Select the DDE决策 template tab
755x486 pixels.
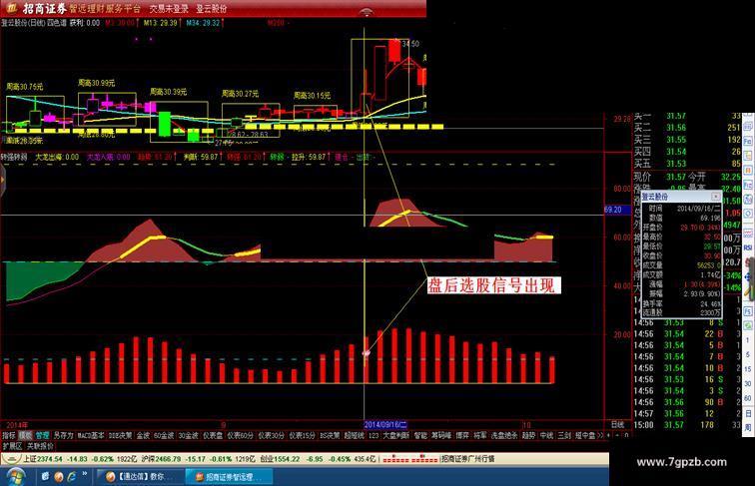tap(120, 435)
